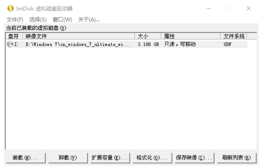Click the ImDisk yellow disc title icon

[11, 8]
